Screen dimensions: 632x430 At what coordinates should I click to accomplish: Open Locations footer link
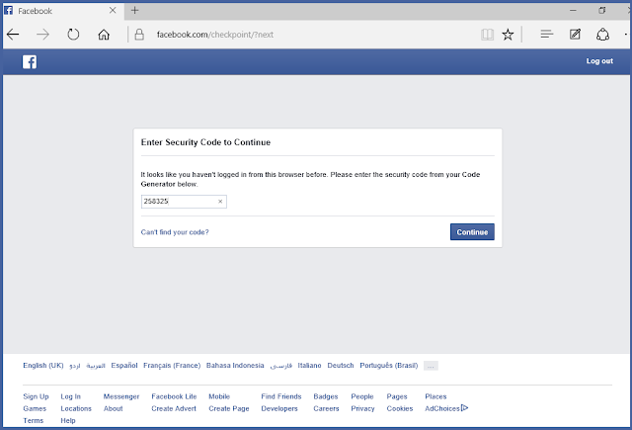pos(76,408)
